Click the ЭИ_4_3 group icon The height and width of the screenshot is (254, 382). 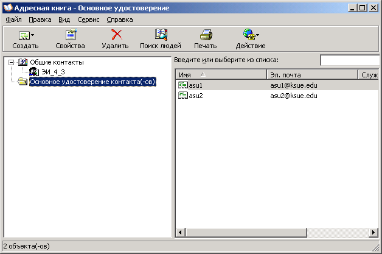click(x=34, y=72)
